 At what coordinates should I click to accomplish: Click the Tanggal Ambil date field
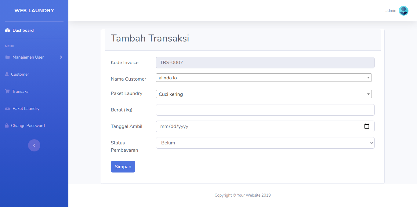pos(265,126)
